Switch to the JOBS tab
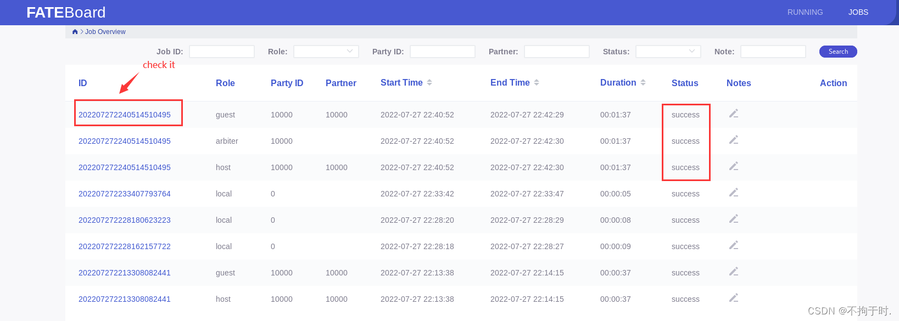The height and width of the screenshot is (321, 899). tap(858, 12)
